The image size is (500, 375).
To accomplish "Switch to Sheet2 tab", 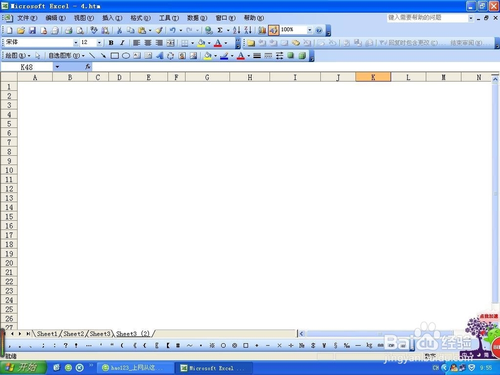I will pos(73,334).
